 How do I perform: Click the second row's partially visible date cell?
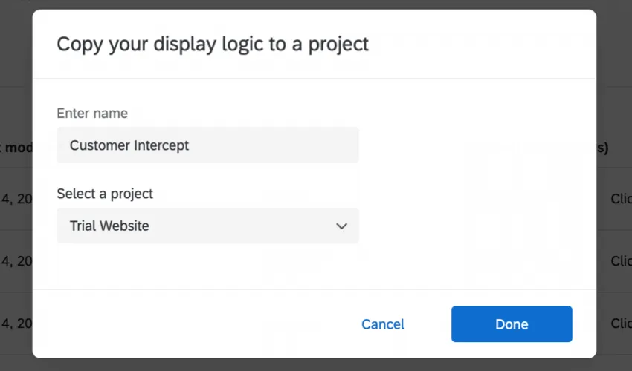16,261
